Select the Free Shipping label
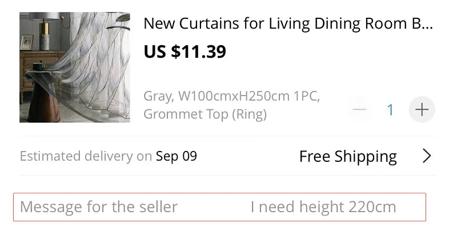Screen dimensions: 457x235 click(x=348, y=156)
